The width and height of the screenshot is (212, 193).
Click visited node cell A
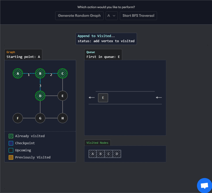tap(93, 154)
